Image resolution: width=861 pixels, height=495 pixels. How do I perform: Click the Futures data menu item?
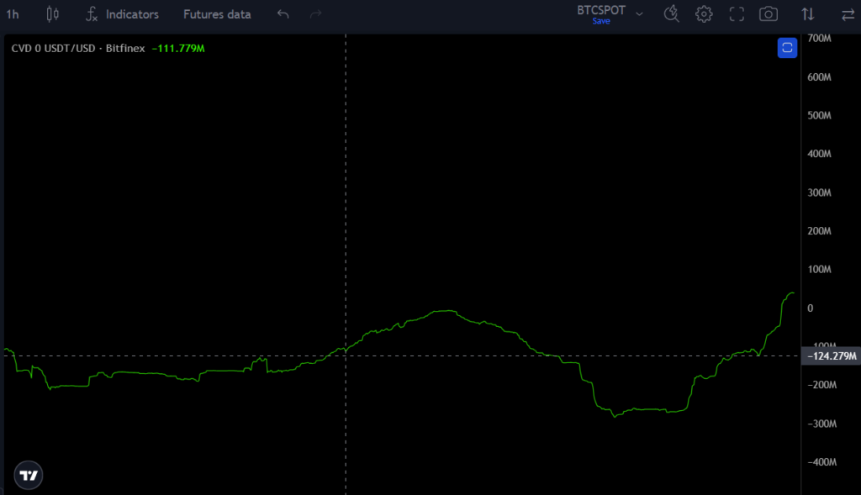[217, 14]
